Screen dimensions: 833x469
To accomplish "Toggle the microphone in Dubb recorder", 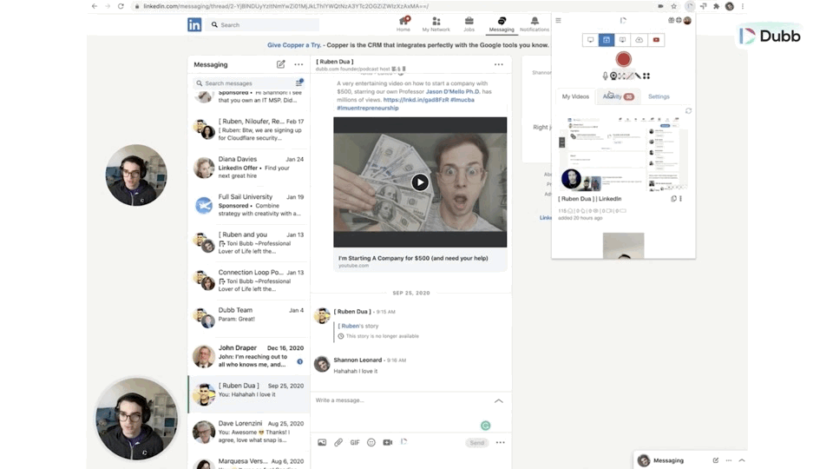I will [x=605, y=76].
